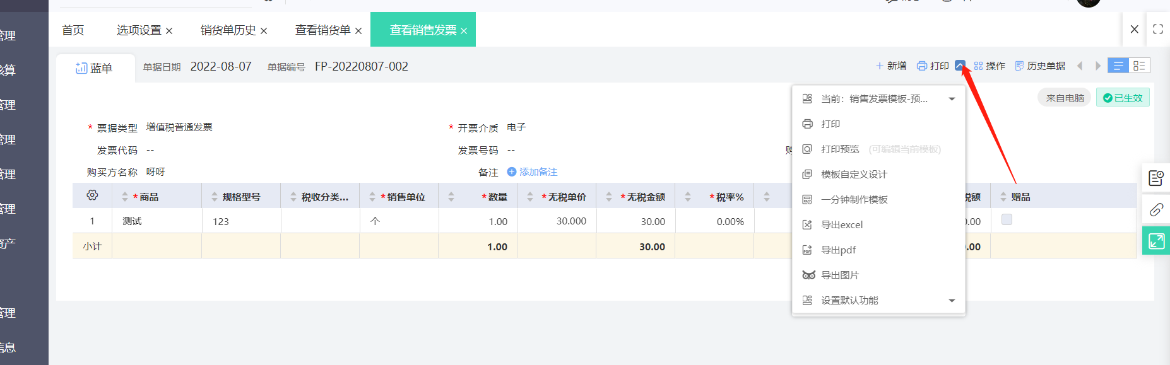Open the document notes icon on right sidebar
The width and height of the screenshot is (1170, 365).
point(1156,178)
